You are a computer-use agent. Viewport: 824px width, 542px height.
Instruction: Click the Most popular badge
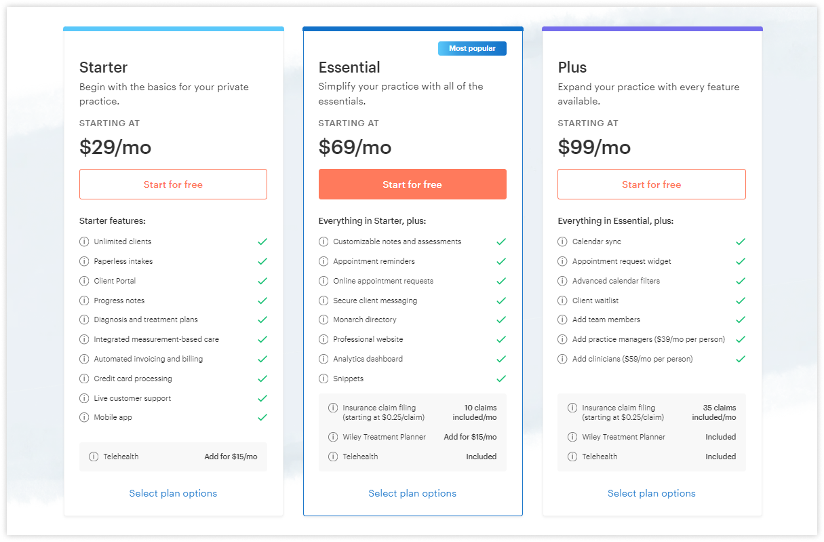click(x=472, y=49)
